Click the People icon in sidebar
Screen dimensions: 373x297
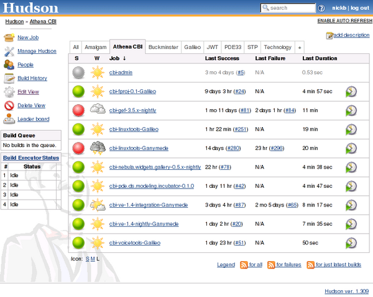pyautogui.click(x=9, y=64)
